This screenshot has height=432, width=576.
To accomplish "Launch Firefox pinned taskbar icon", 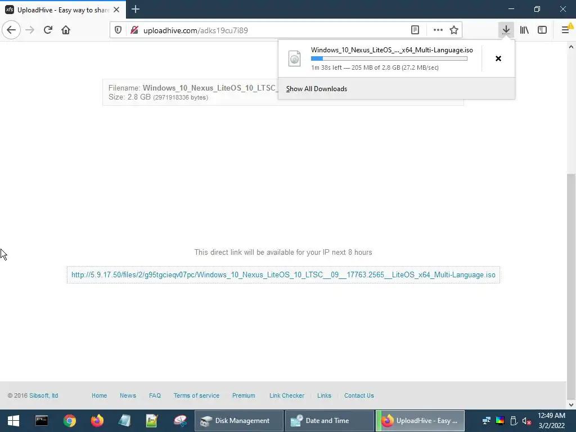I will point(97,421).
